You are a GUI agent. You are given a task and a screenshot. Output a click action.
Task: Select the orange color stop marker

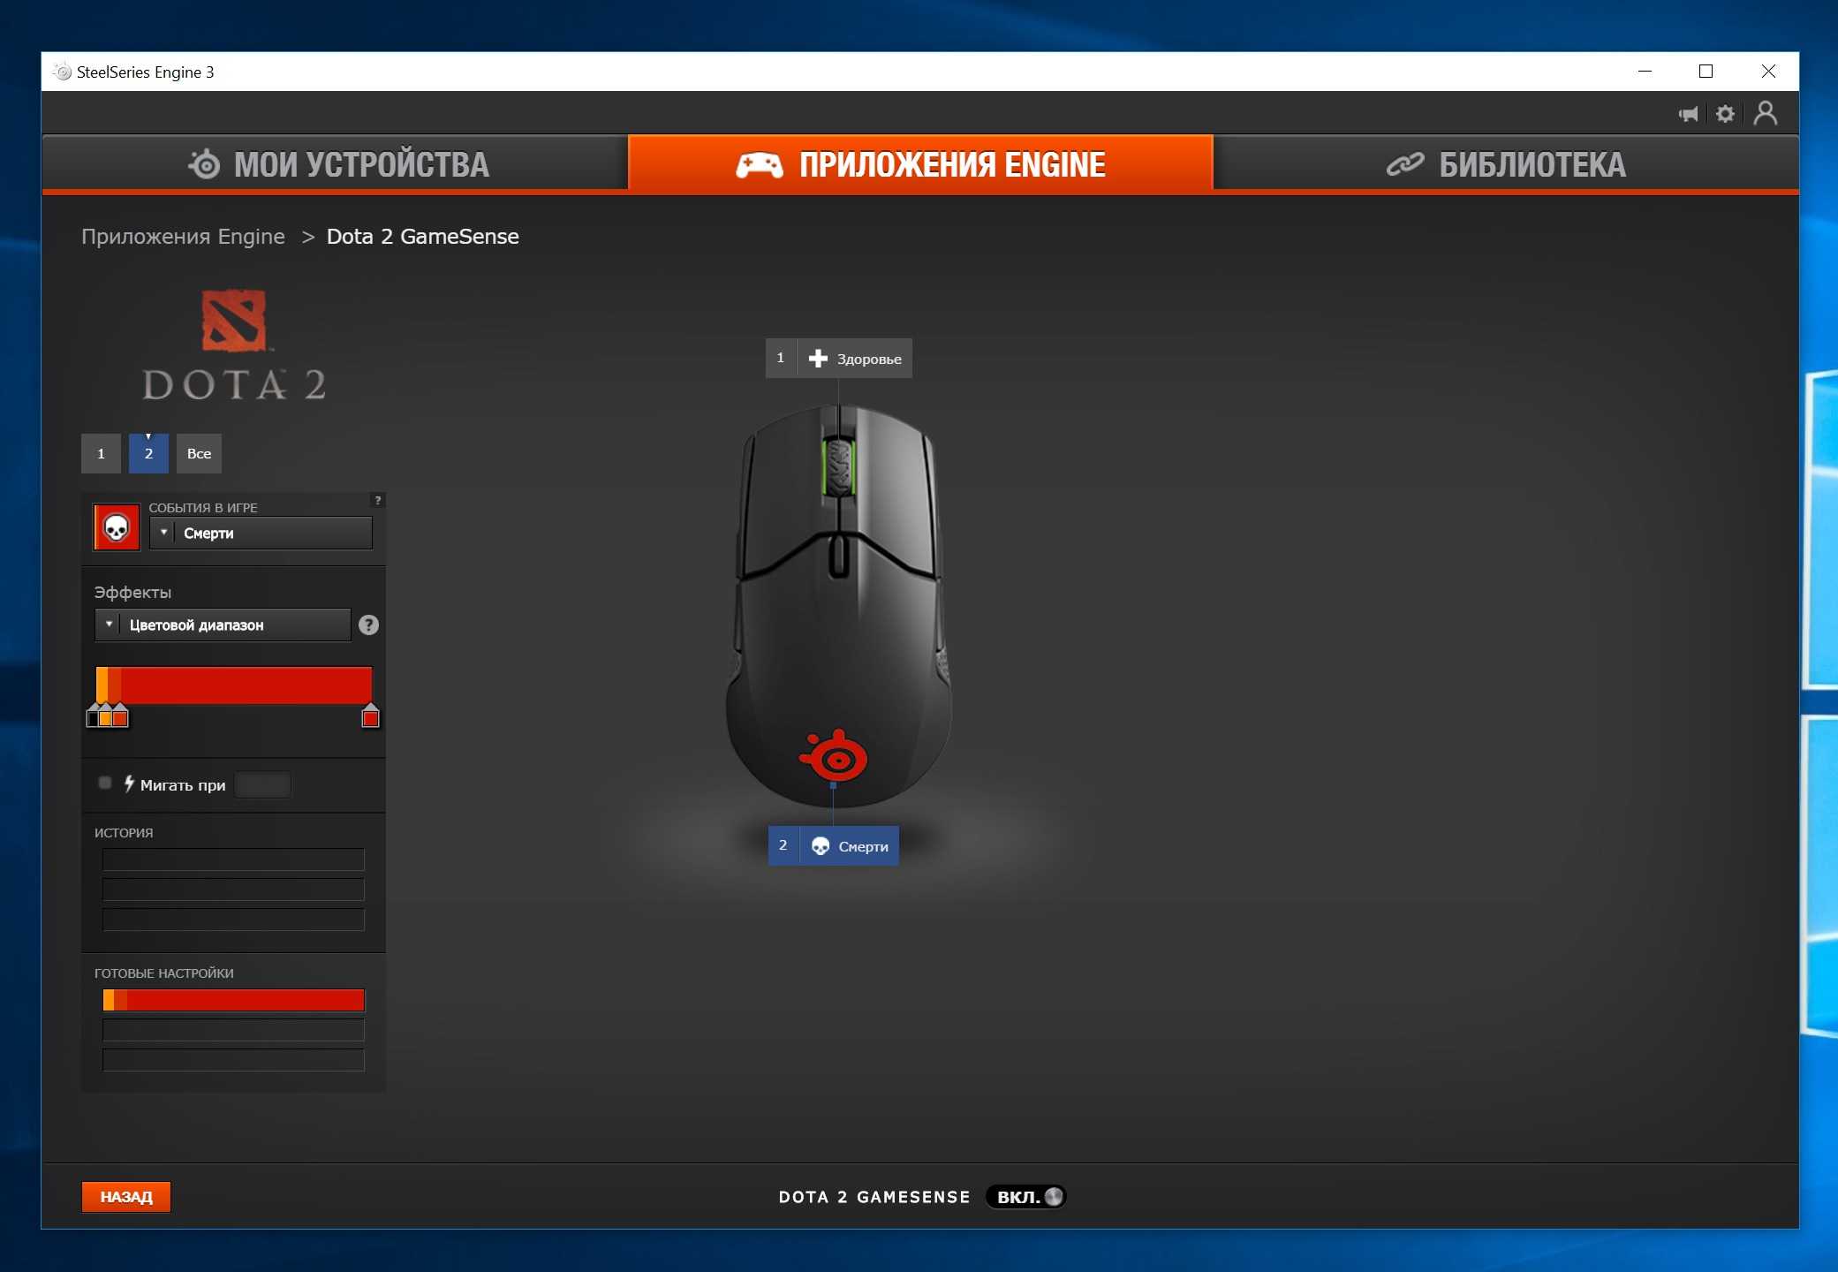point(105,716)
